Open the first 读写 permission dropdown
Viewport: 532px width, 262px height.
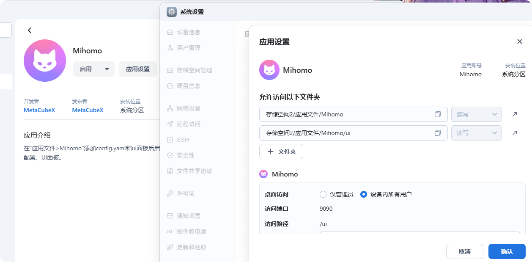point(476,114)
